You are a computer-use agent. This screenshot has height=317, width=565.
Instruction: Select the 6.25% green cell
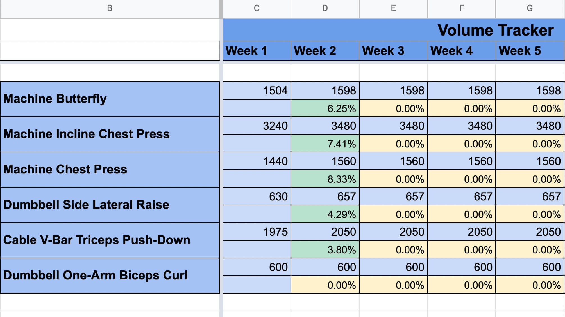(x=325, y=108)
